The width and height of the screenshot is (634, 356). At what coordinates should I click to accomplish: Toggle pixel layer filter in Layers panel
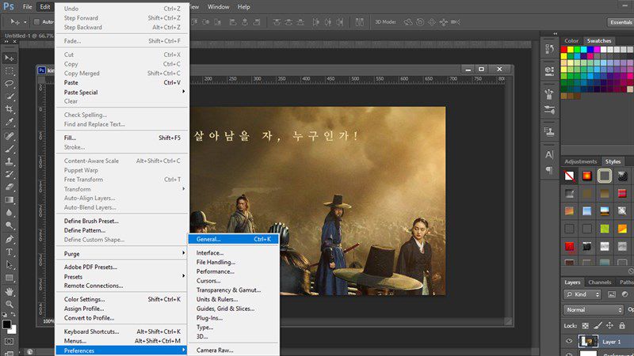tap(611, 294)
